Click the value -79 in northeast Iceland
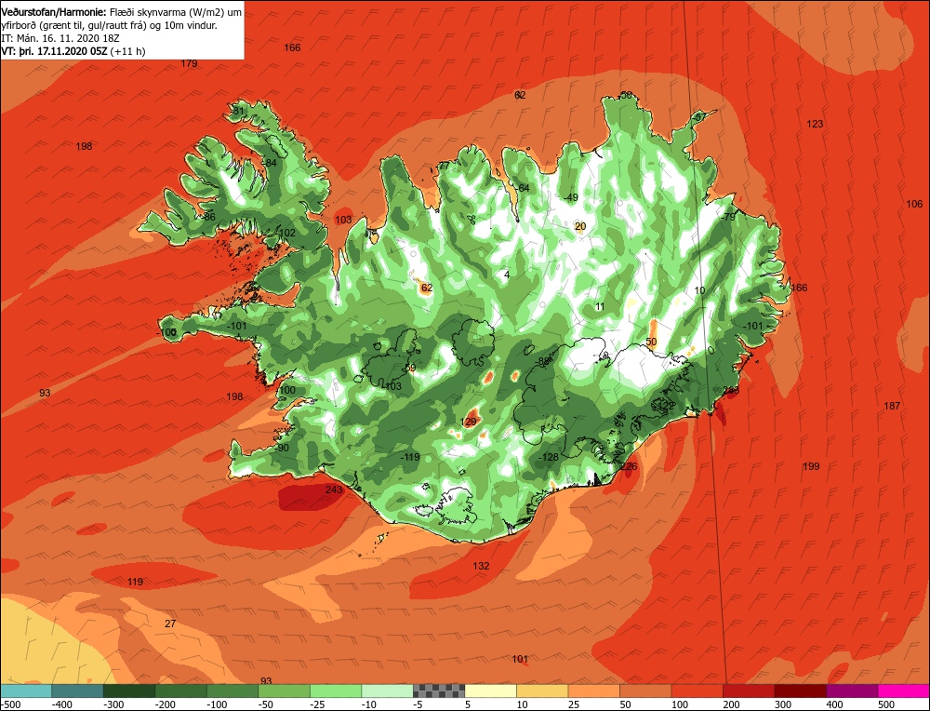Viewport: 930px width, 711px height. click(728, 217)
